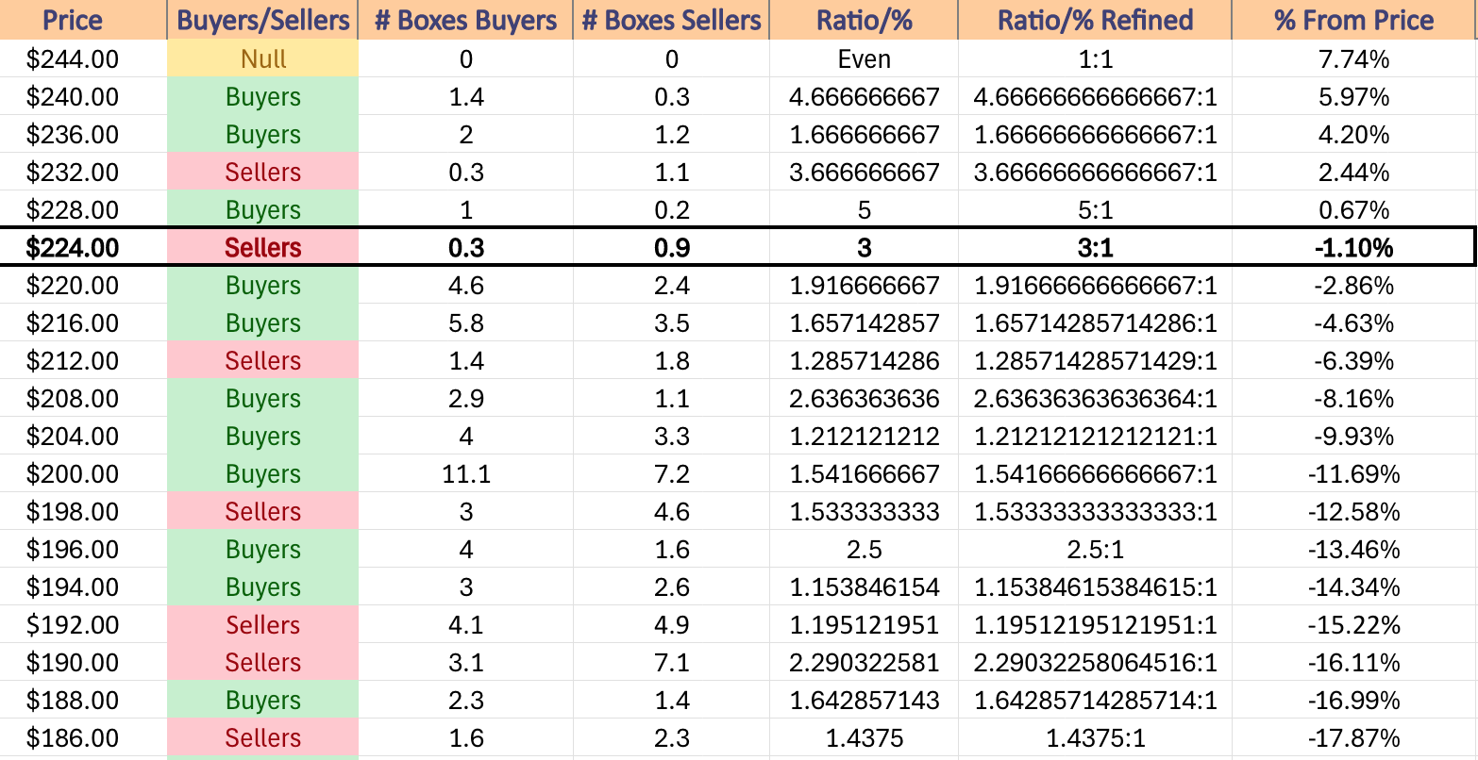
Task: Click the $228.00 price cell
Action: (83, 210)
